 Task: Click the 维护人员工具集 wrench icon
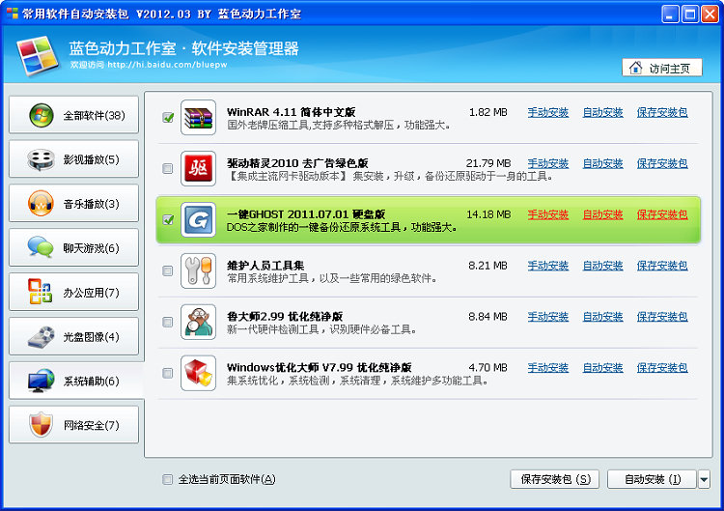click(x=198, y=270)
